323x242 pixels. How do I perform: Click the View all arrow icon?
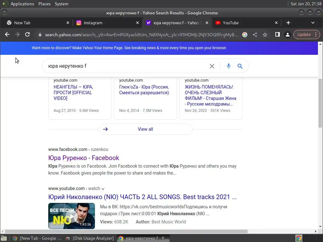point(105,129)
